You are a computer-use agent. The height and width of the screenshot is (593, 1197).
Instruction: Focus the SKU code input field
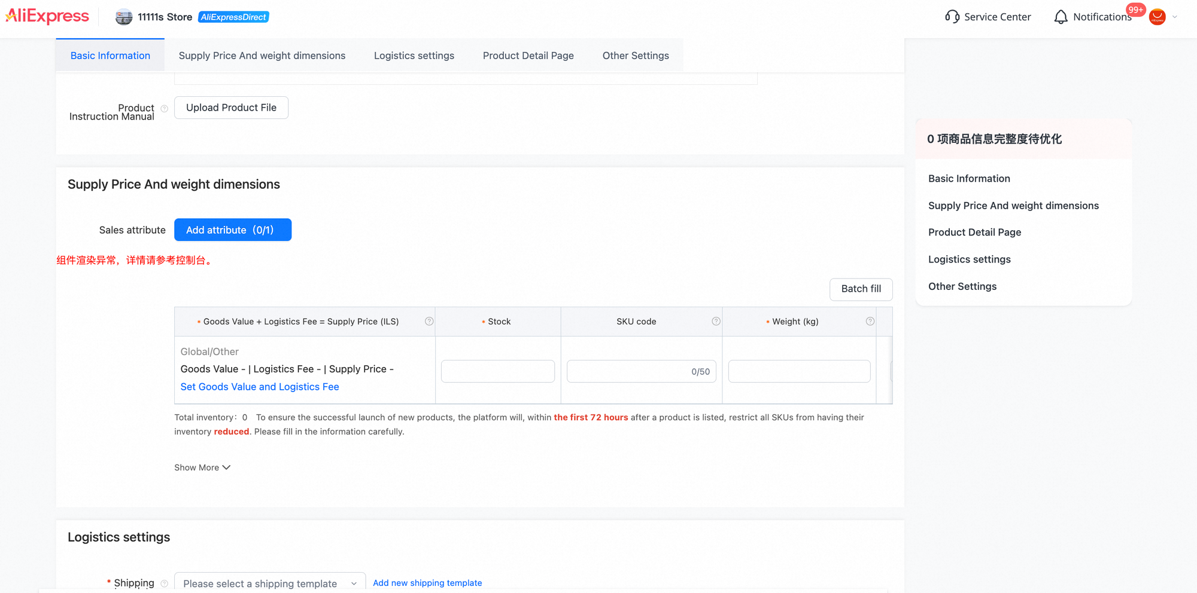(x=642, y=371)
